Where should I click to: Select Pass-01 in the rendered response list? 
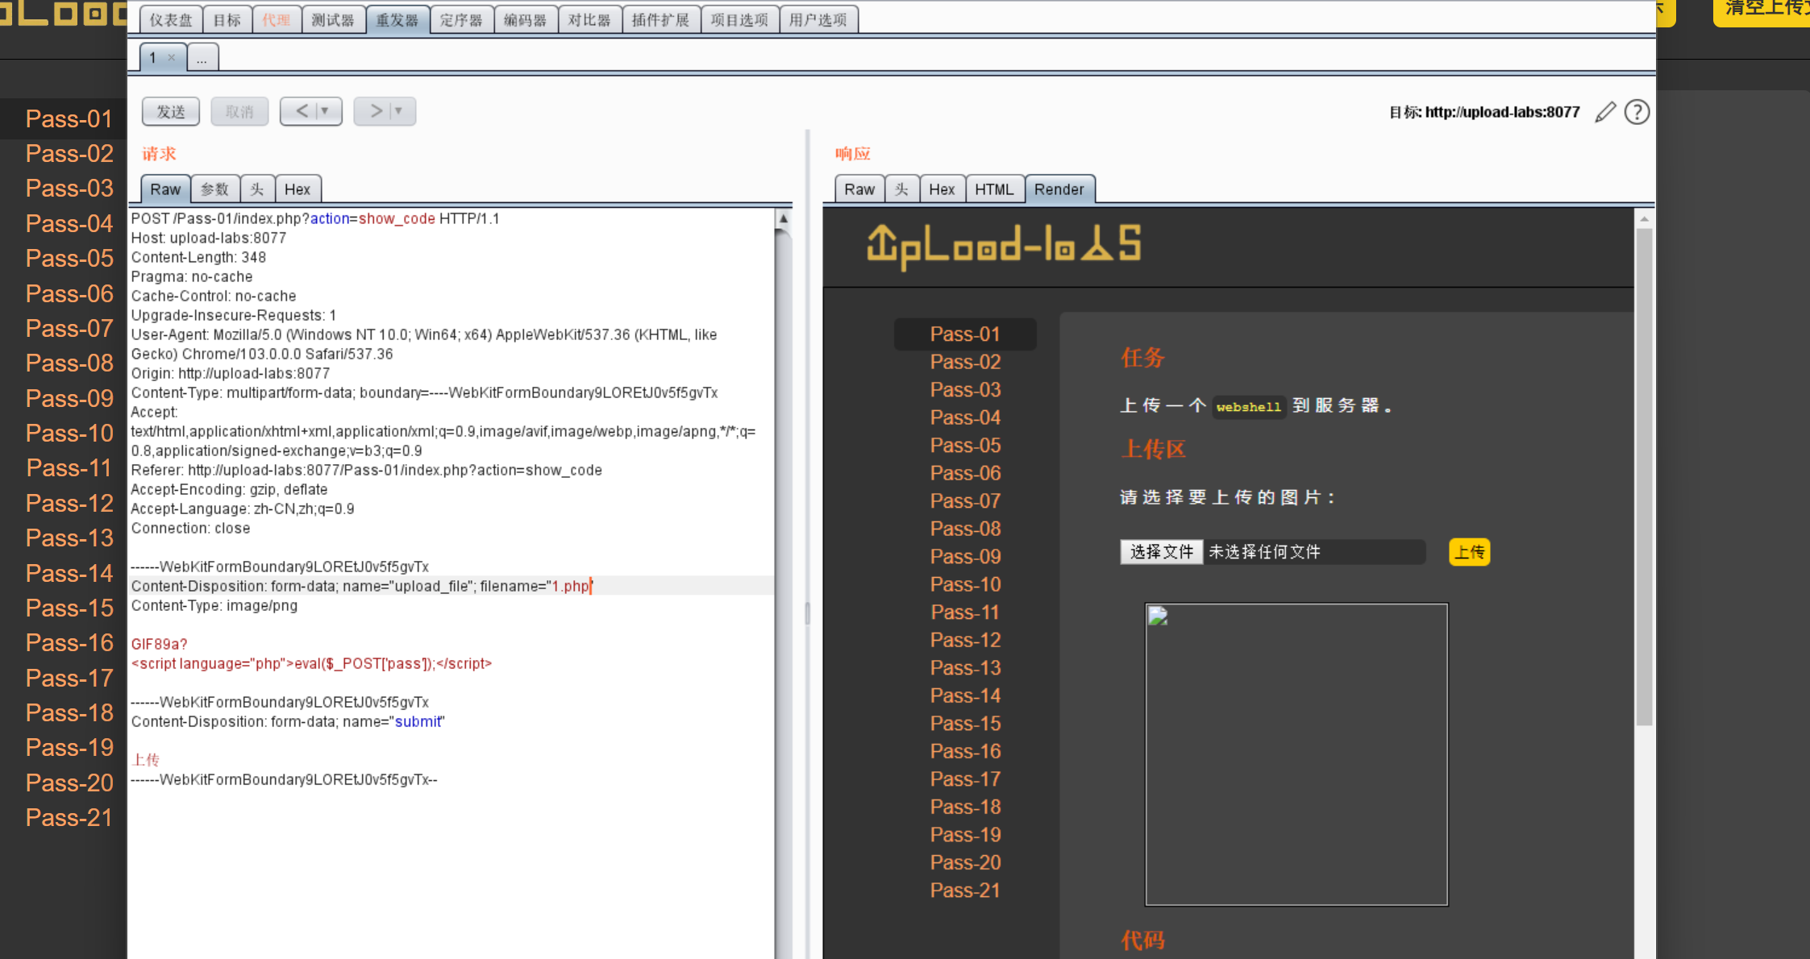click(965, 334)
